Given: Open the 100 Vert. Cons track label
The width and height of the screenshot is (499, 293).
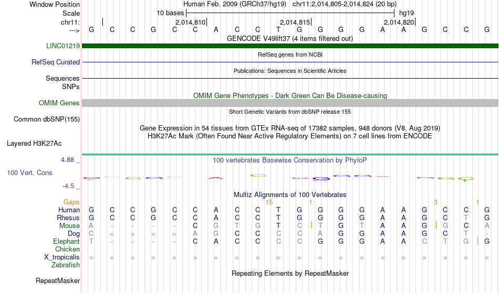Looking at the screenshot, I should coord(29,172).
